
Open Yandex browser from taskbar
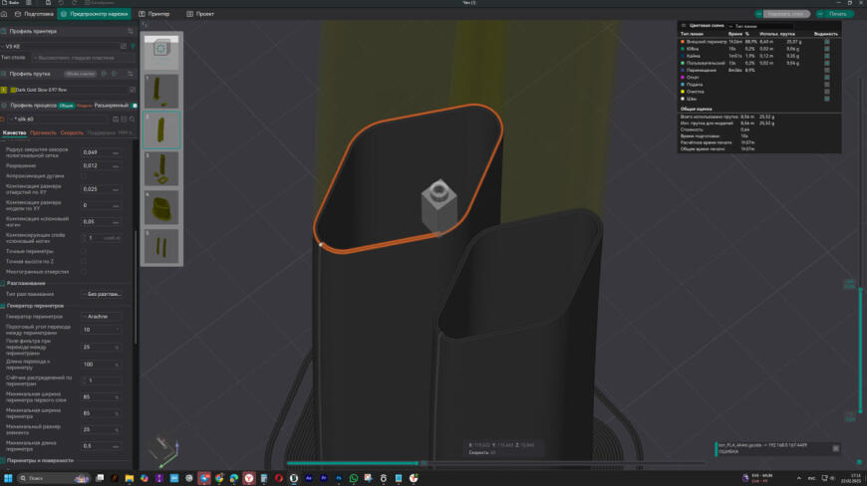pos(249,478)
